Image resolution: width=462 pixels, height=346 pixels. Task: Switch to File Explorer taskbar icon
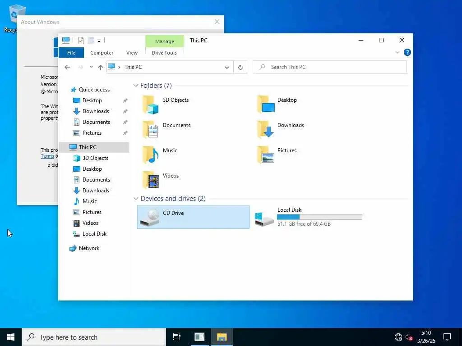(222, 337)
